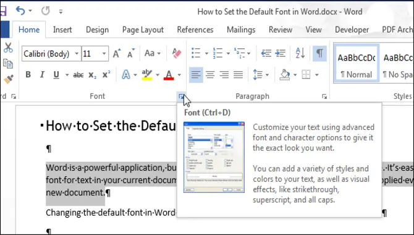414x235 pixels.
Task: Open the Font dialog launcher
Action: pyautogui.click(x=181, y=96)
